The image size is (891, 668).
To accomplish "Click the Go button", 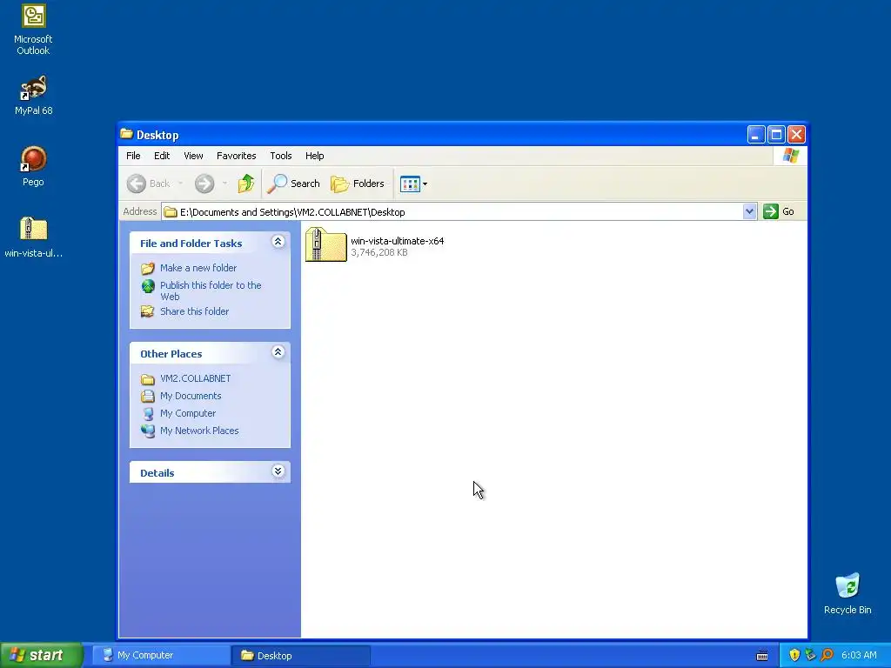I will [x=779, y=211].
